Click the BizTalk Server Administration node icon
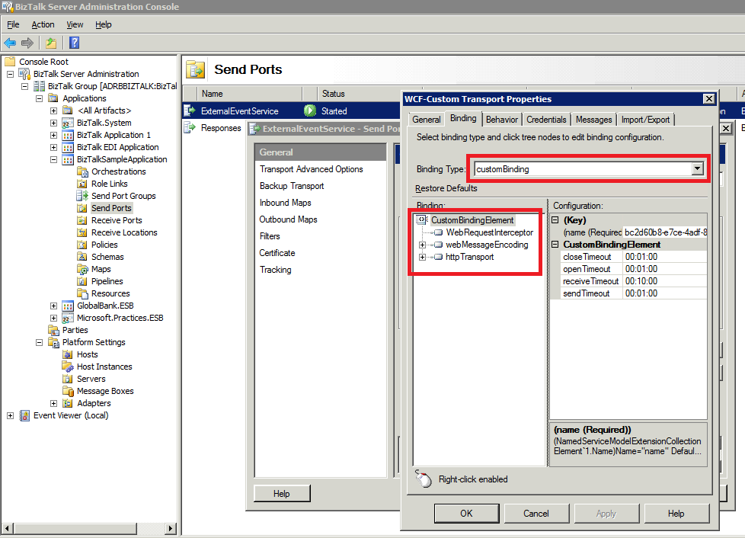Image resolution: width=745 pixels, height=538 pixels. tap(24, 74)
